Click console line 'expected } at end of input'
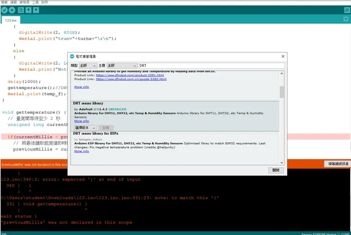 tap(71, 180)
